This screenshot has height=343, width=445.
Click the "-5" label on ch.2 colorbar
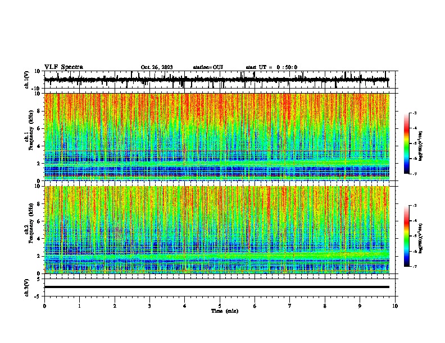(x=415, y=236)
